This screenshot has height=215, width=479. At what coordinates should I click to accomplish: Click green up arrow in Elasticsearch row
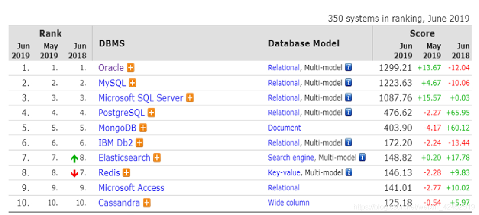74,158
